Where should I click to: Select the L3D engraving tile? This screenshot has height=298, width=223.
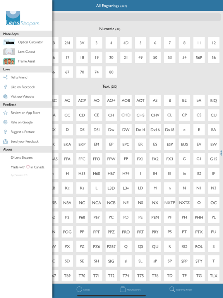(x=111, y=188)
